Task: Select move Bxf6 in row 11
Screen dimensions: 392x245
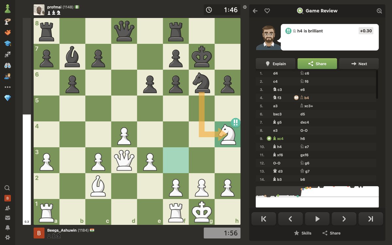Action: 278,155
